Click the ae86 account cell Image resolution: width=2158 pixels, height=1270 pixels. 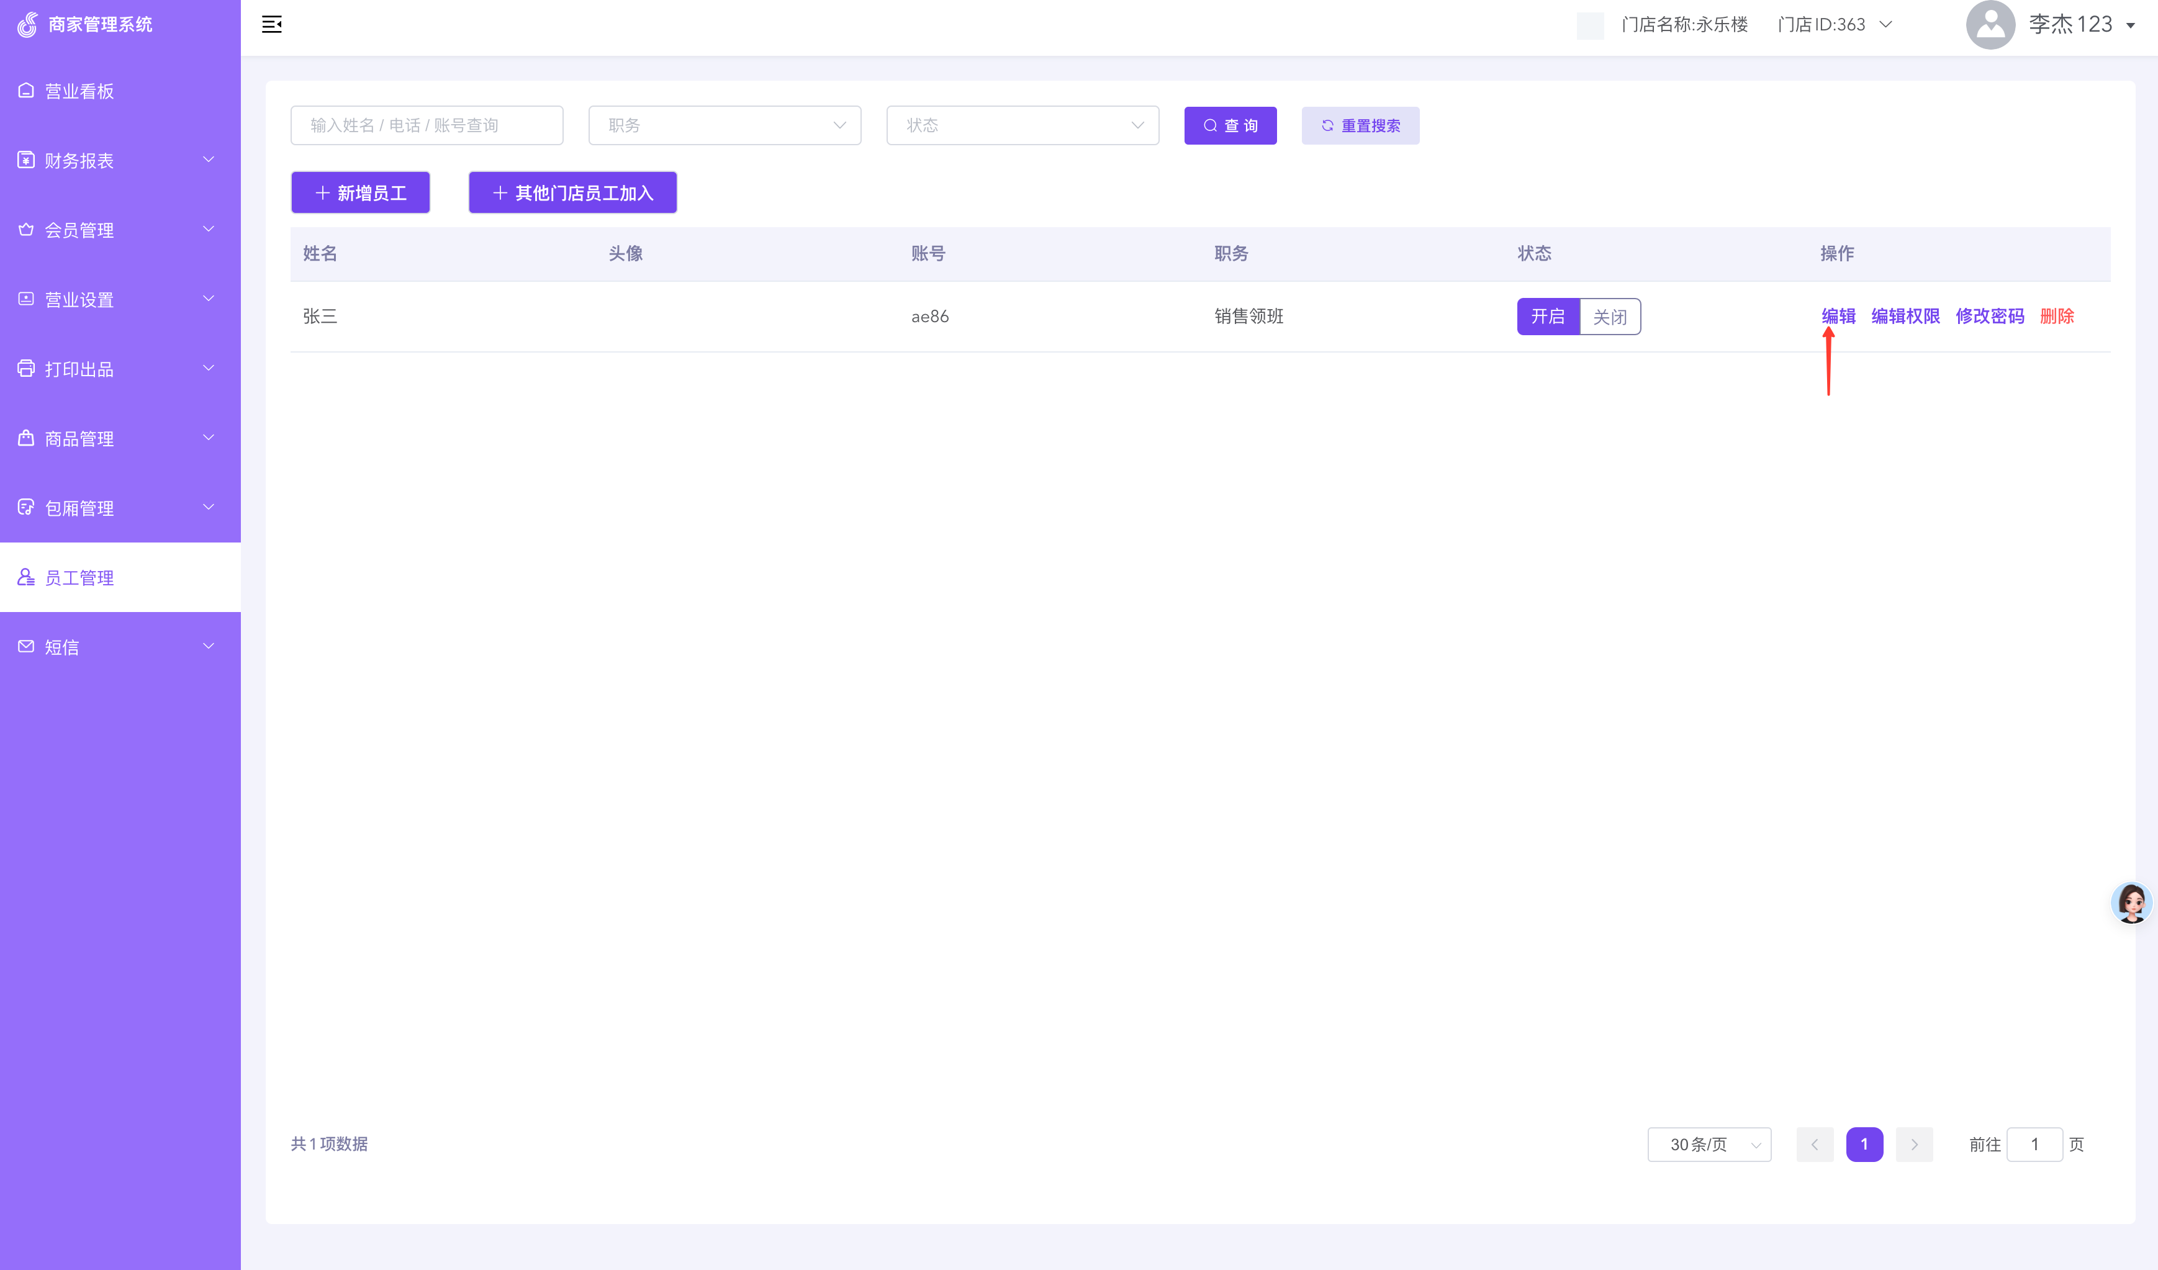[929, 316]
